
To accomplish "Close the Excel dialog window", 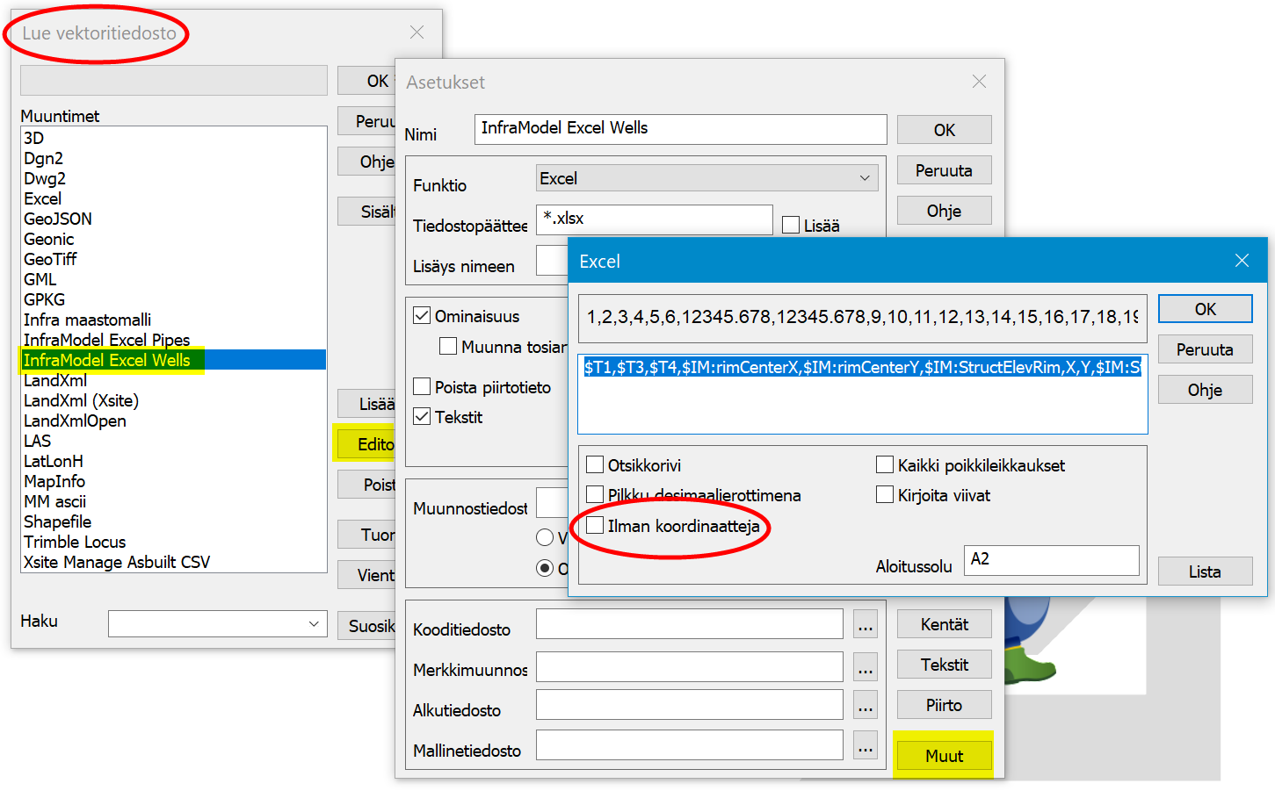I will click(x=1241, y=261).
